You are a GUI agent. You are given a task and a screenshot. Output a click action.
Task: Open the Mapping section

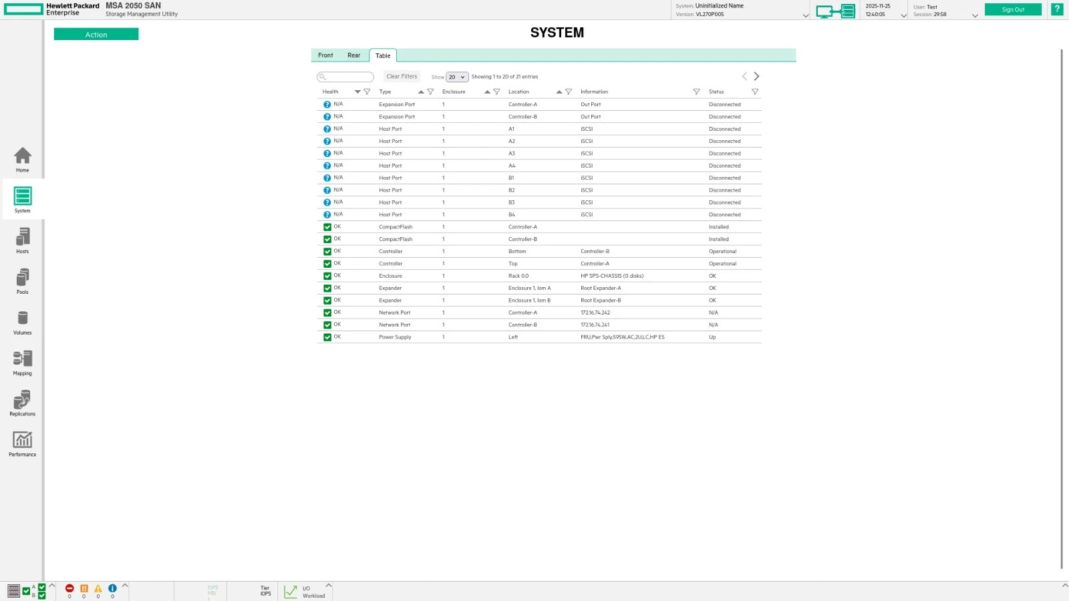click(23, 363)
